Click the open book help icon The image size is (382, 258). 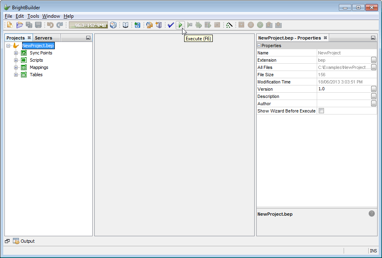tap(126, 25)
